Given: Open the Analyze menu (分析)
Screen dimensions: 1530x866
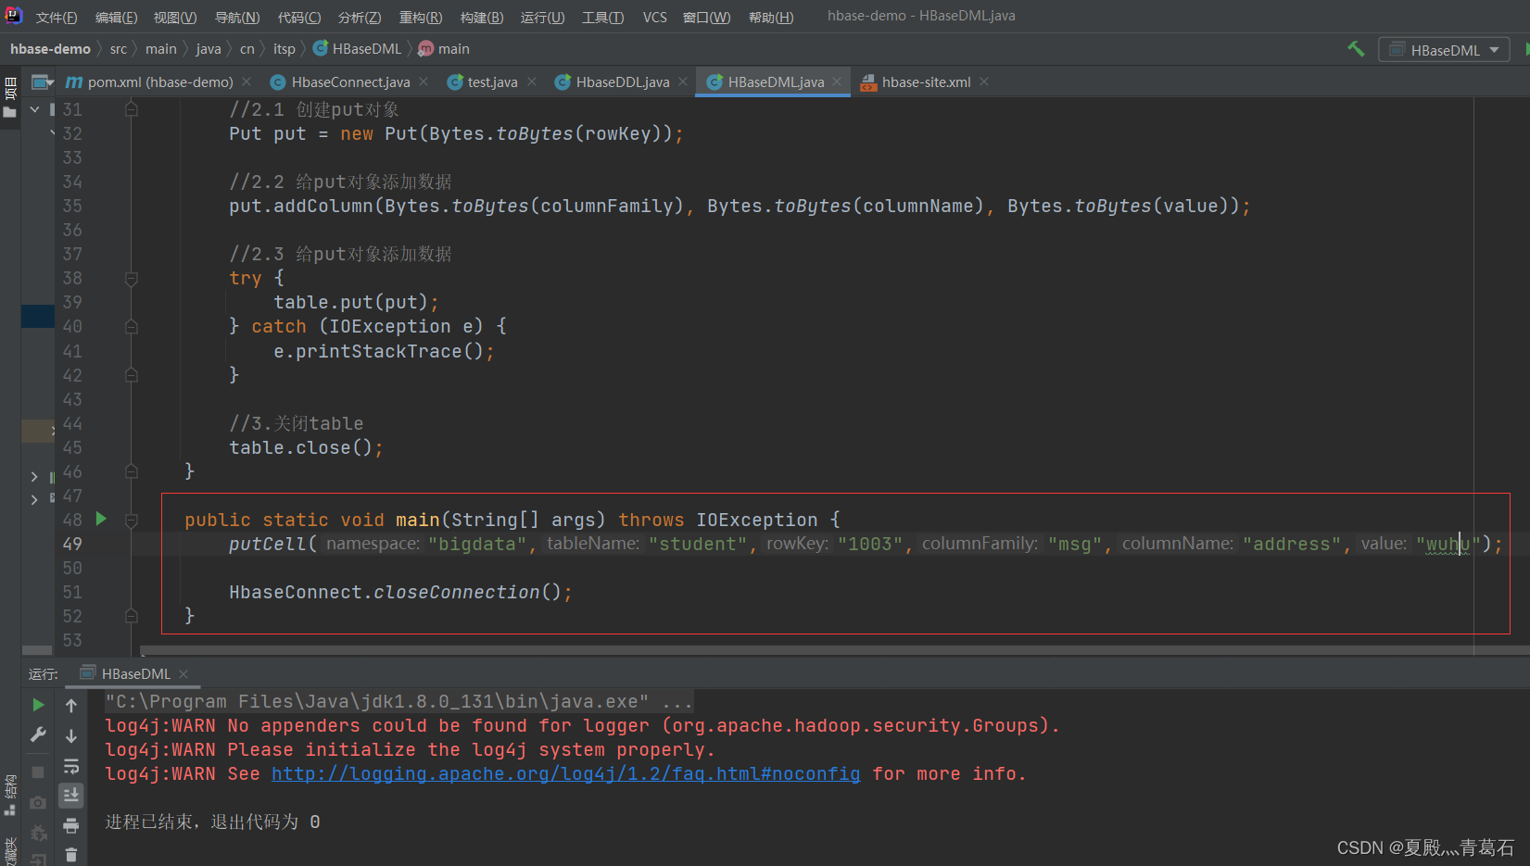Looking at the screenshot, I should click(360, 18).
